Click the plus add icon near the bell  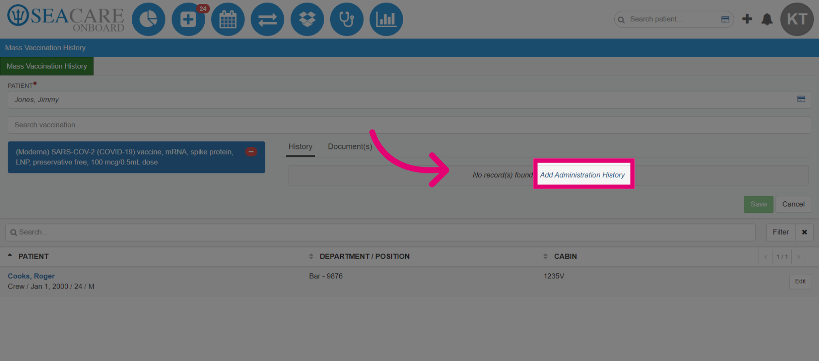[x=747, y=19]
